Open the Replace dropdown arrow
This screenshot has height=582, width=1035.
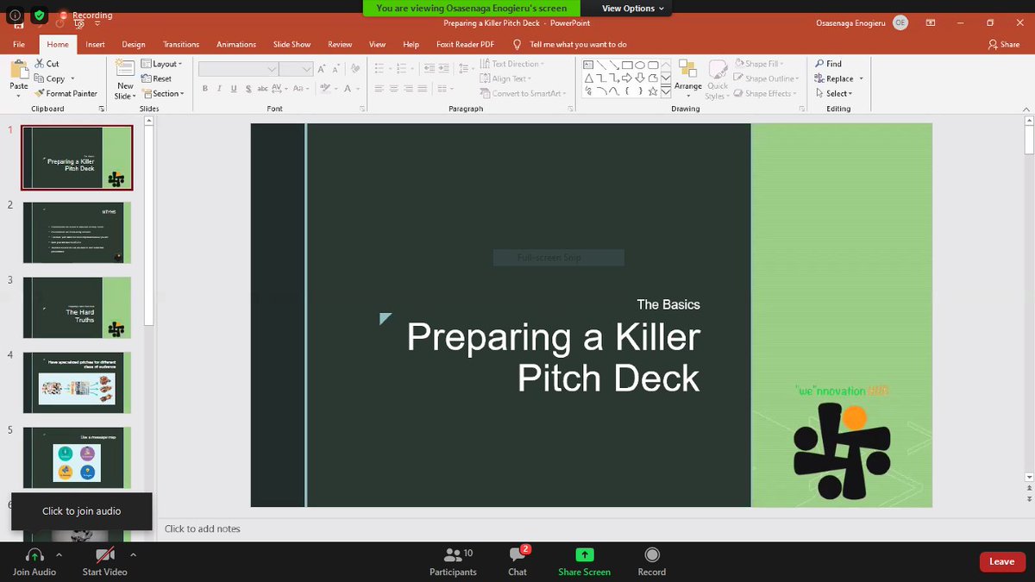point(861,78)
